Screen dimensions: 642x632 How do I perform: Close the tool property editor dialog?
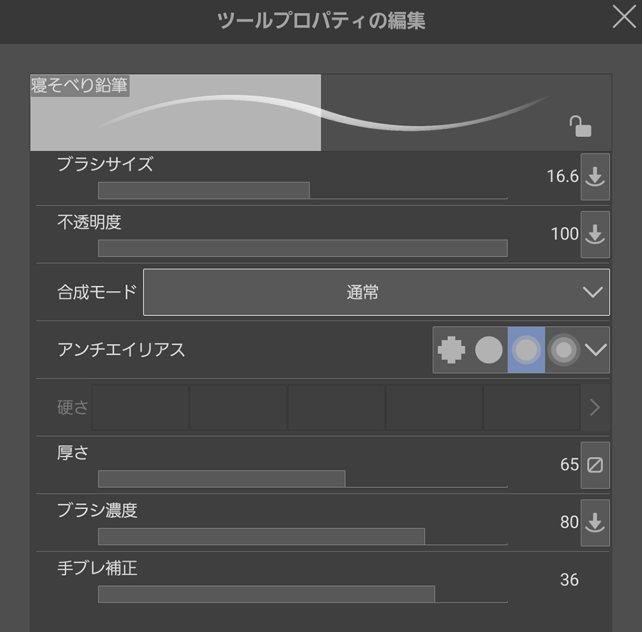624,18
